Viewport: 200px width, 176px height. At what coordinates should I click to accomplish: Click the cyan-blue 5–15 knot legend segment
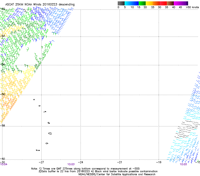(x=132, y=3)
